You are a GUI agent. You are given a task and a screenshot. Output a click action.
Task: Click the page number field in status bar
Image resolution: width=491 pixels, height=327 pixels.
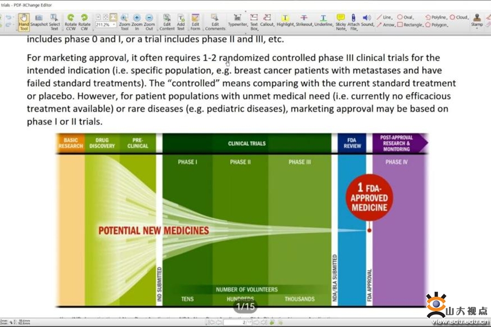click(x=244, y=323)
